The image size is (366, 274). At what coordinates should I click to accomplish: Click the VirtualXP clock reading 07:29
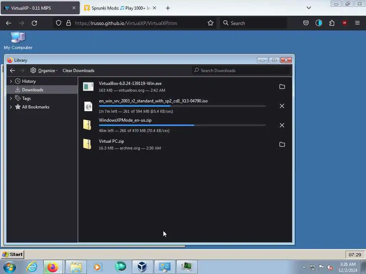point(355,255)
